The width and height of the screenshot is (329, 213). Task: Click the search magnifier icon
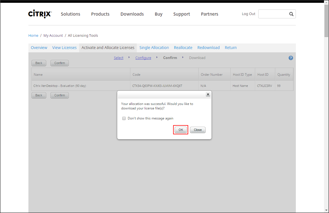[x=291, y=14]
